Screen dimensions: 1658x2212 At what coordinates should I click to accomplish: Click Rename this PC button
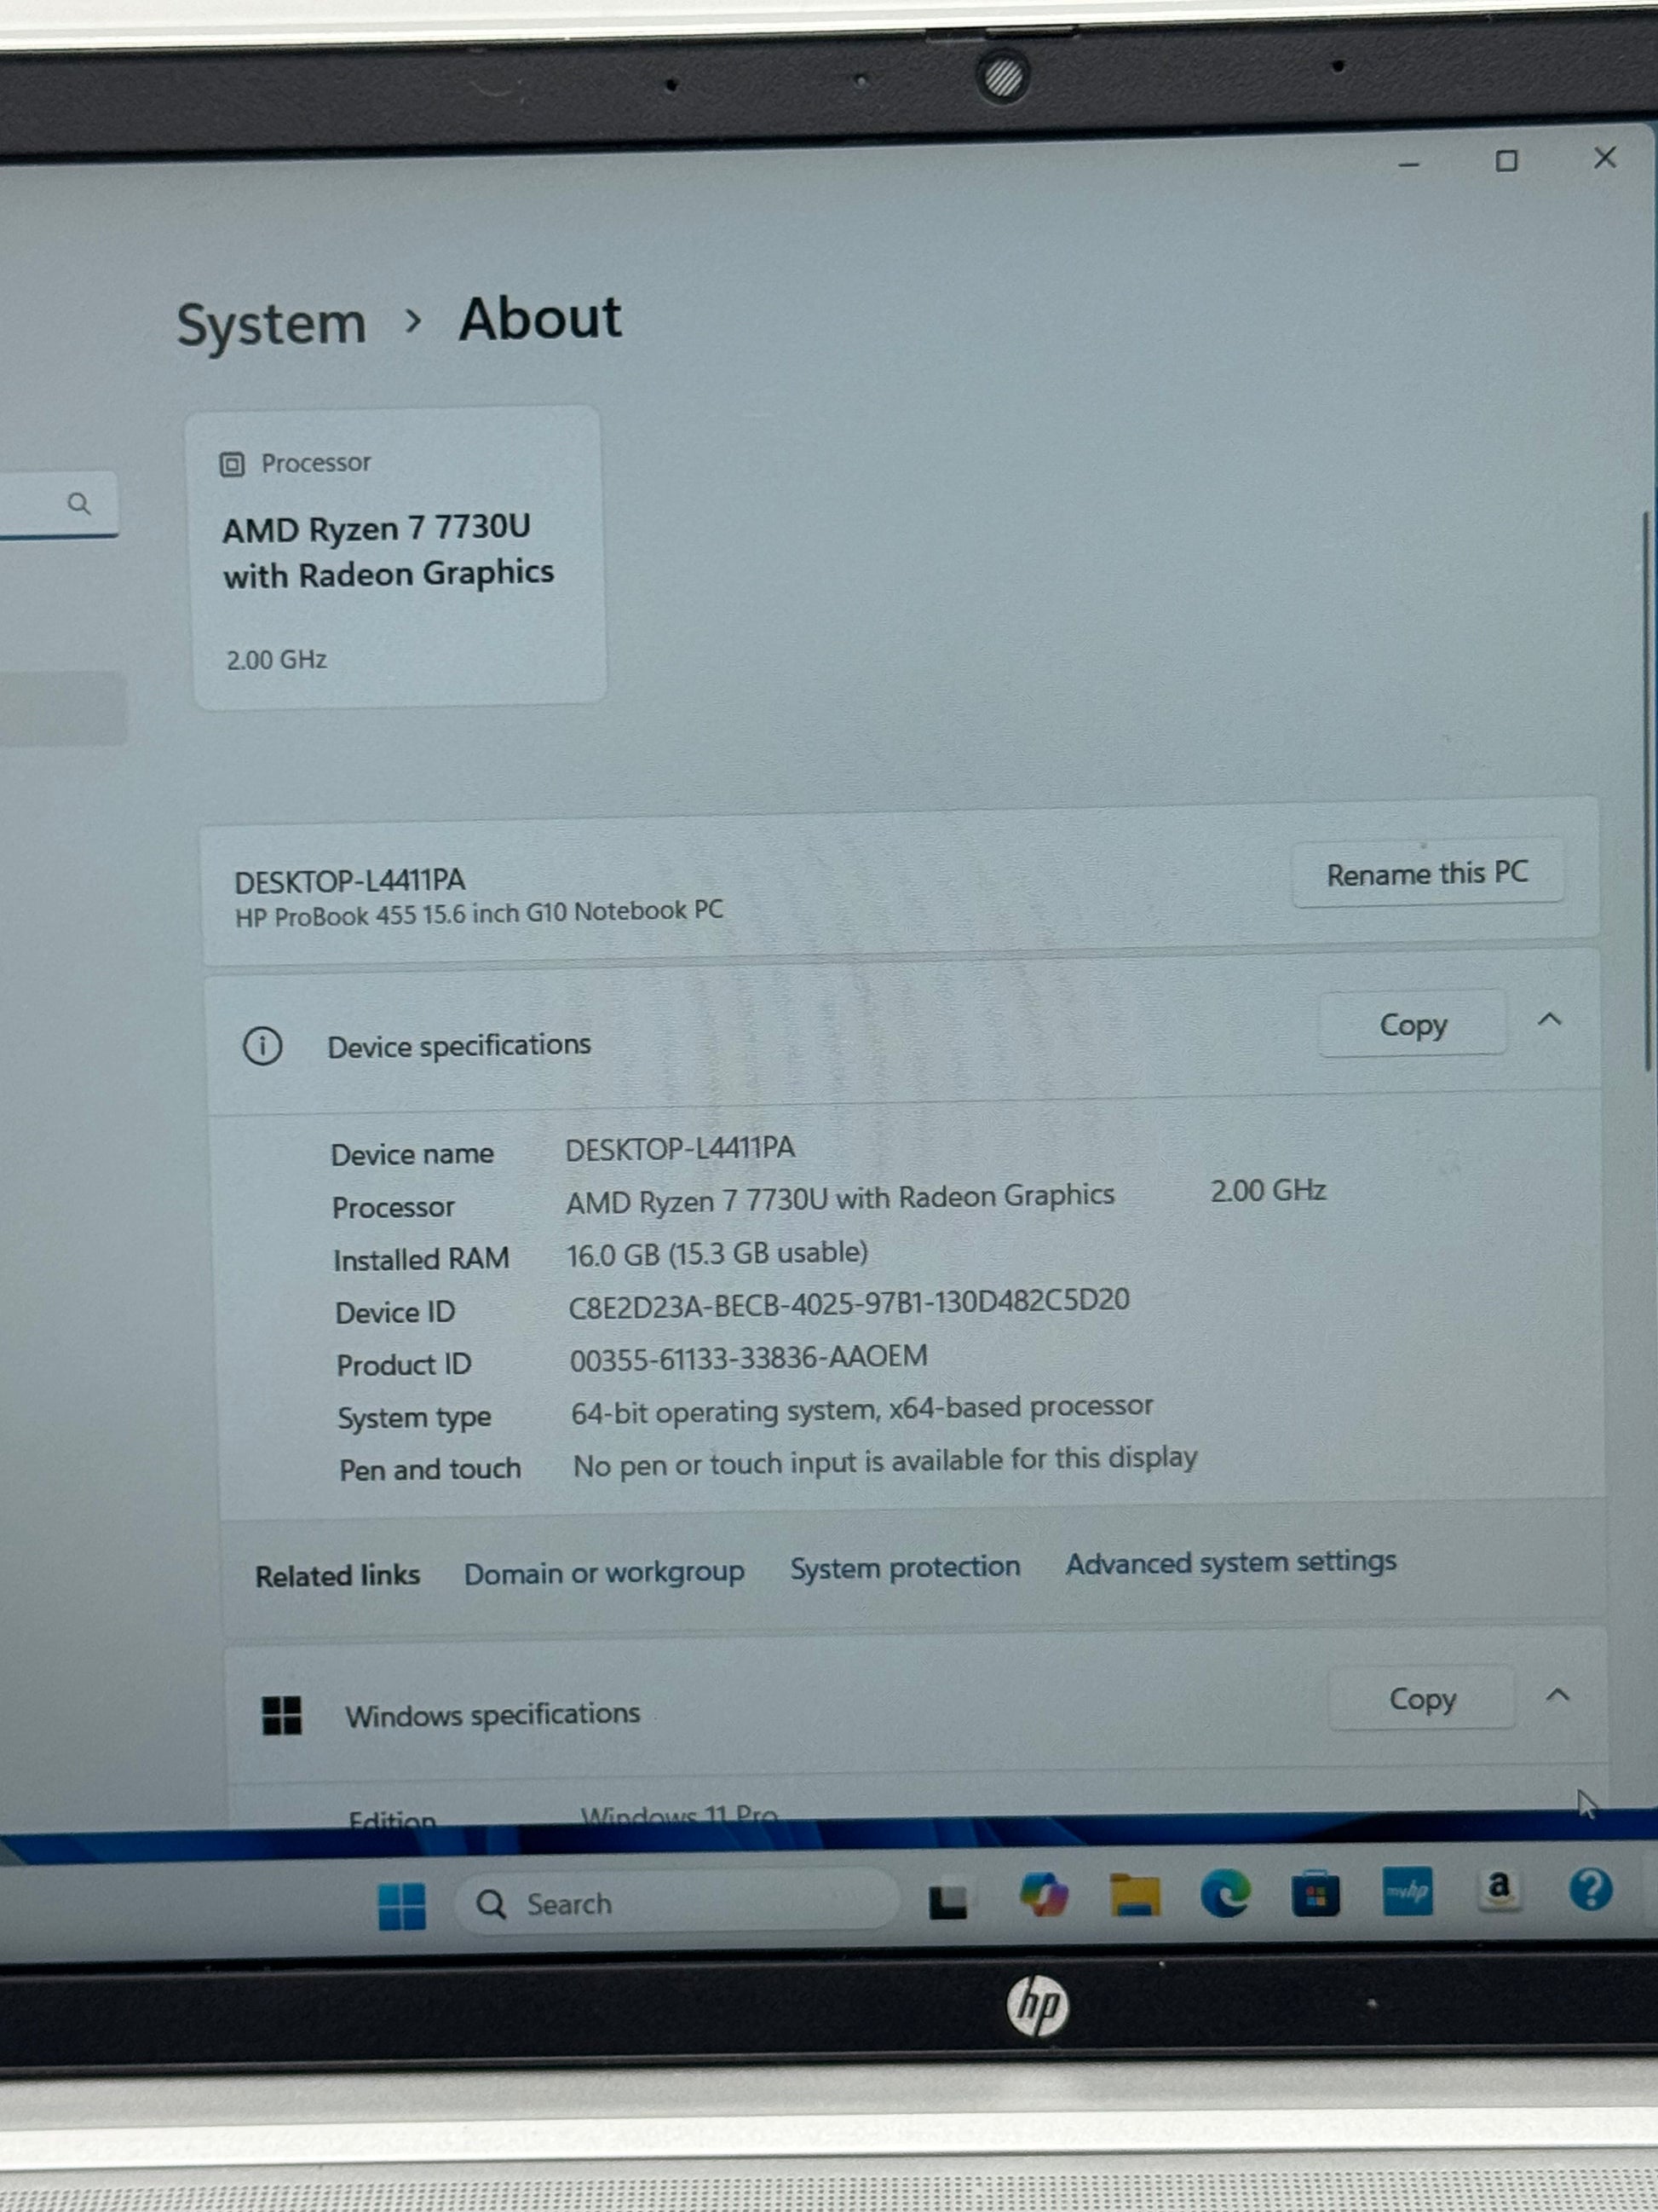click(1426, 874)
